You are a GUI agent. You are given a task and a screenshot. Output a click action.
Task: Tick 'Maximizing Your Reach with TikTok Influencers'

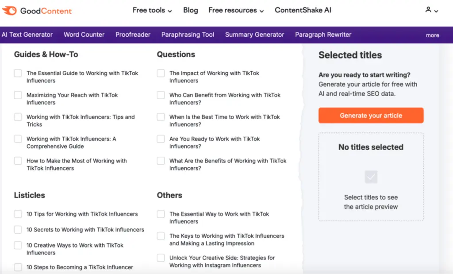pyautogui.click(x=18, y=95)
